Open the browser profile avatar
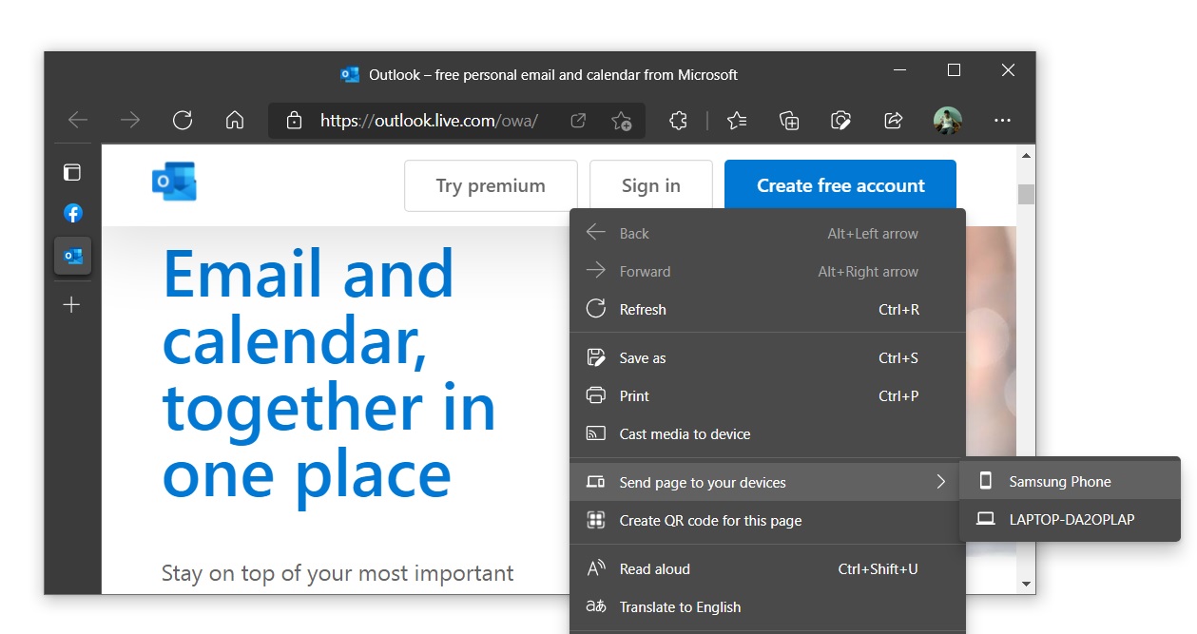 point(948,120)
